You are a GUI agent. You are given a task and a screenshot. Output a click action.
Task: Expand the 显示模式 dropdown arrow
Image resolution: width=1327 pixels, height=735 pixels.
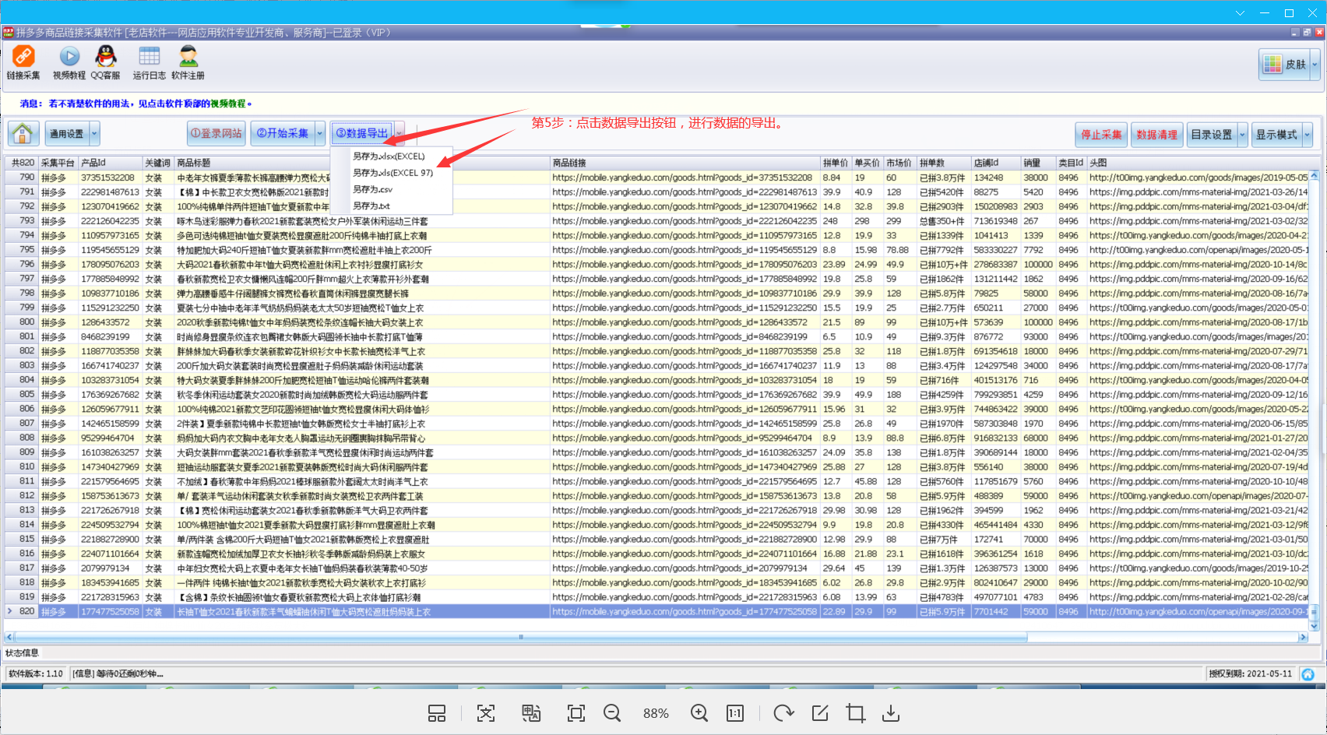(x=1308, y=134)
